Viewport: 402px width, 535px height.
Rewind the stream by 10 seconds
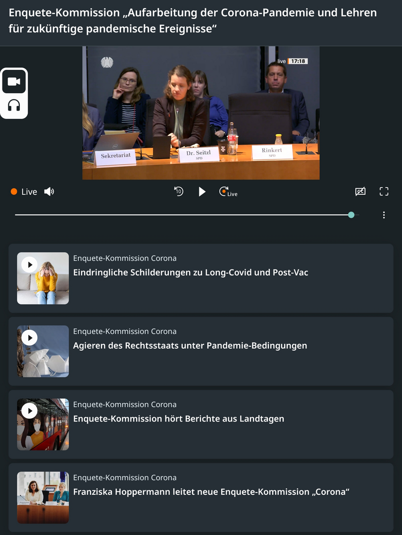click(179, 192)
